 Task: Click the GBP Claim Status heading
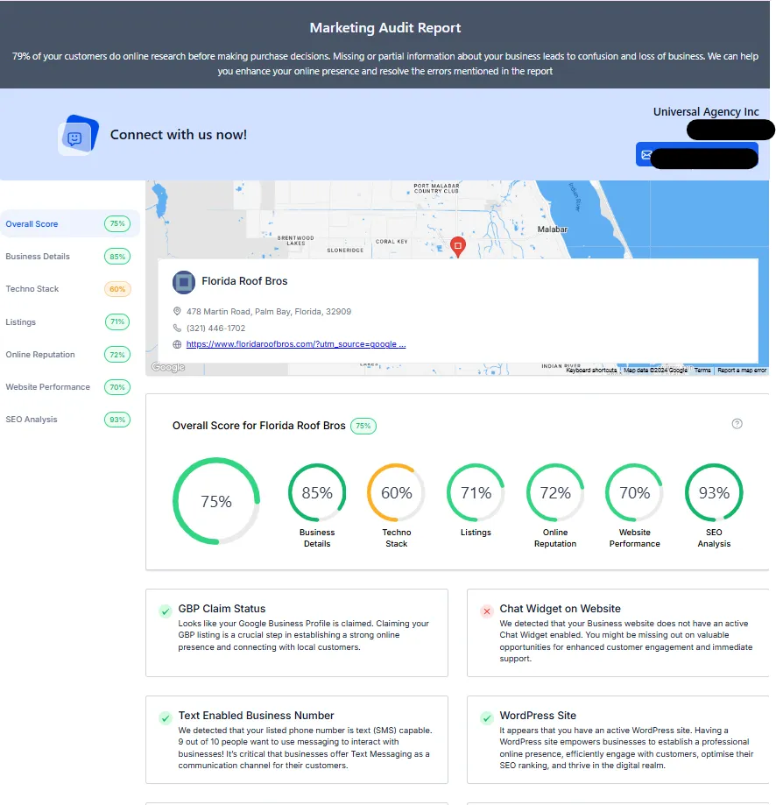pos(222,609)
